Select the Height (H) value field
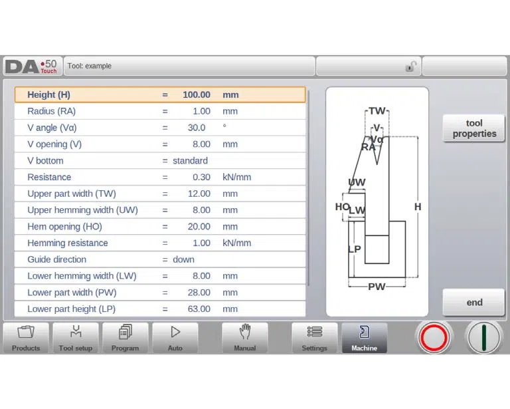510x409 pixels. point(197,94)
